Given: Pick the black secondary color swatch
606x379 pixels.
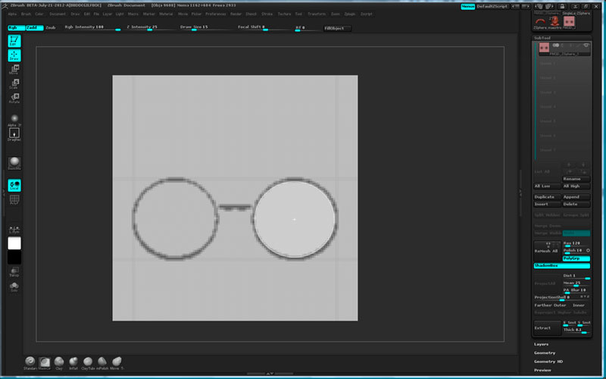Looking at the screenshot, I should coord(14,257).
